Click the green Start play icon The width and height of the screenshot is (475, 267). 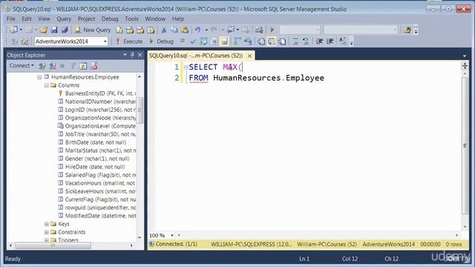click(x=272, y=30)
